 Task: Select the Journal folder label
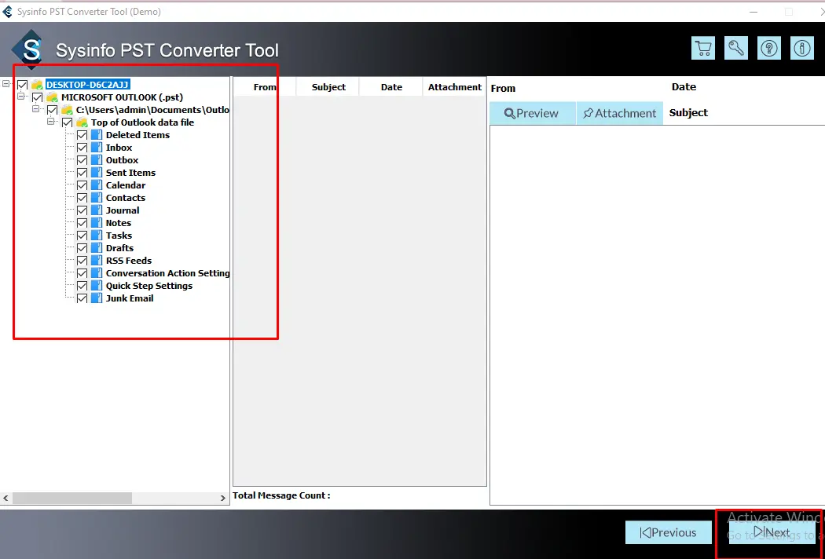(x=123, y=210)
